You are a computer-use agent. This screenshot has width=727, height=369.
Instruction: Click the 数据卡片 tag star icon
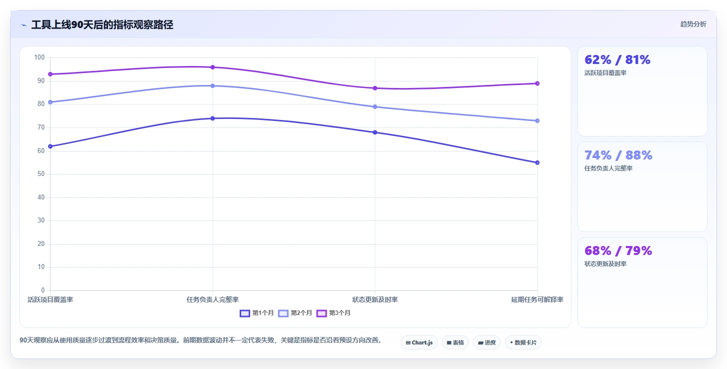tap(511, 342)
